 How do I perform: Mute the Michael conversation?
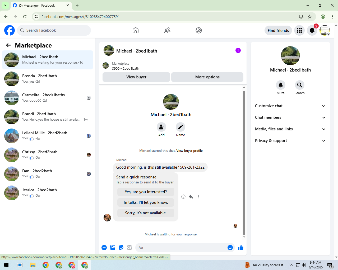pyautogui.click(x=281, y=85)
